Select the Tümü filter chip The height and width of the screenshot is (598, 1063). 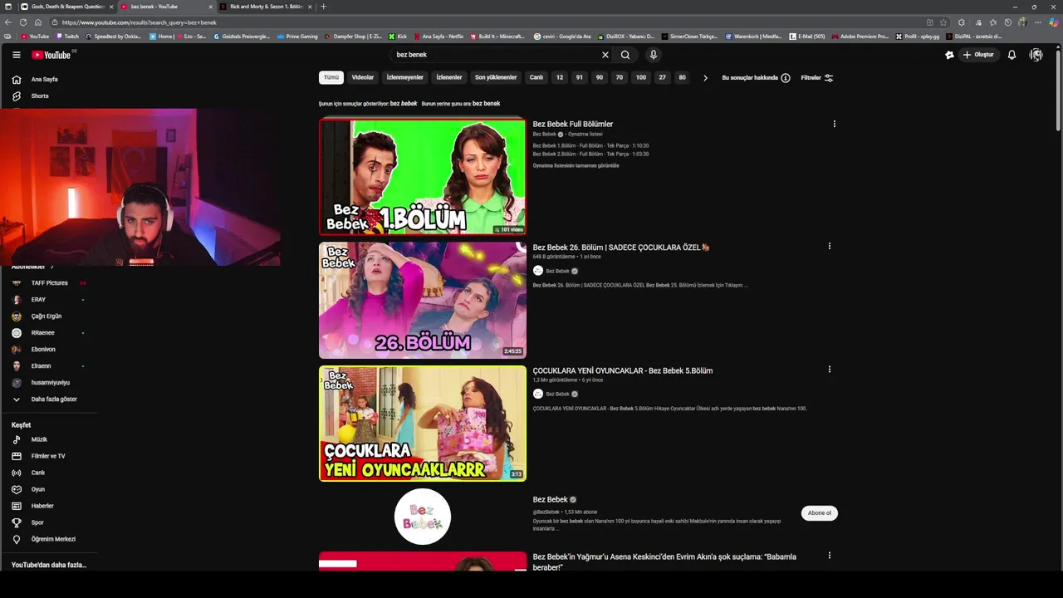pos(331,77)
